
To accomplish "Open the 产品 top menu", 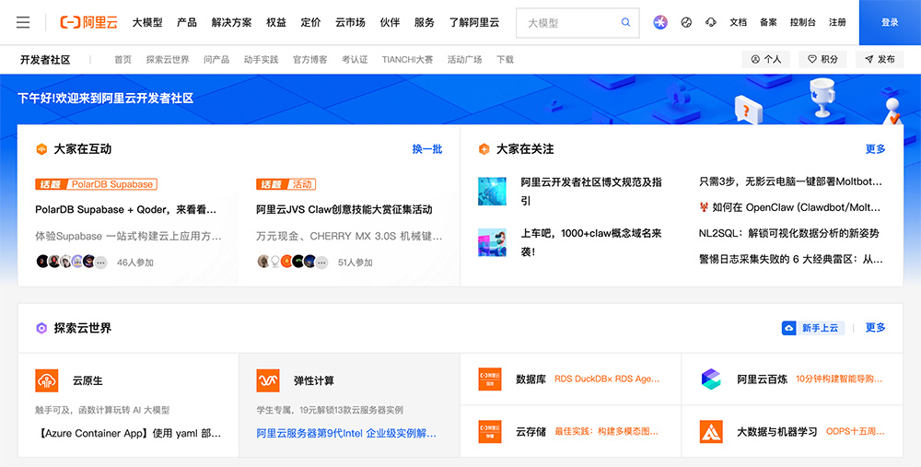I will tap(187, 22).
